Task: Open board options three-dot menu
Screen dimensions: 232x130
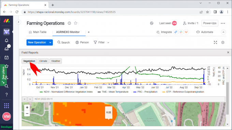Action: [x=223, y=23]
